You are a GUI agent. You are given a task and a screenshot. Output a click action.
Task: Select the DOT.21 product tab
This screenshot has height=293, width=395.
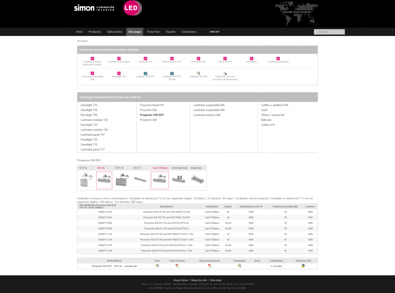click(137, 168)
